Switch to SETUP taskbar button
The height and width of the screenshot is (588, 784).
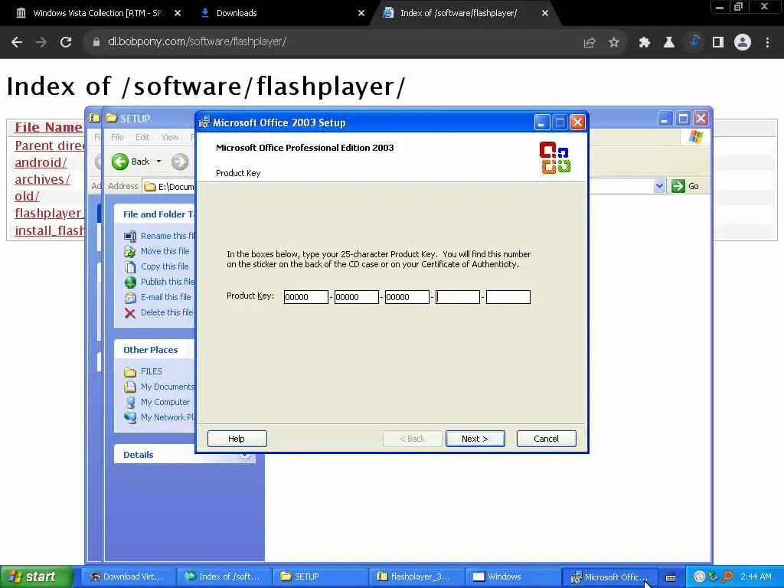[x=320, y=577]
